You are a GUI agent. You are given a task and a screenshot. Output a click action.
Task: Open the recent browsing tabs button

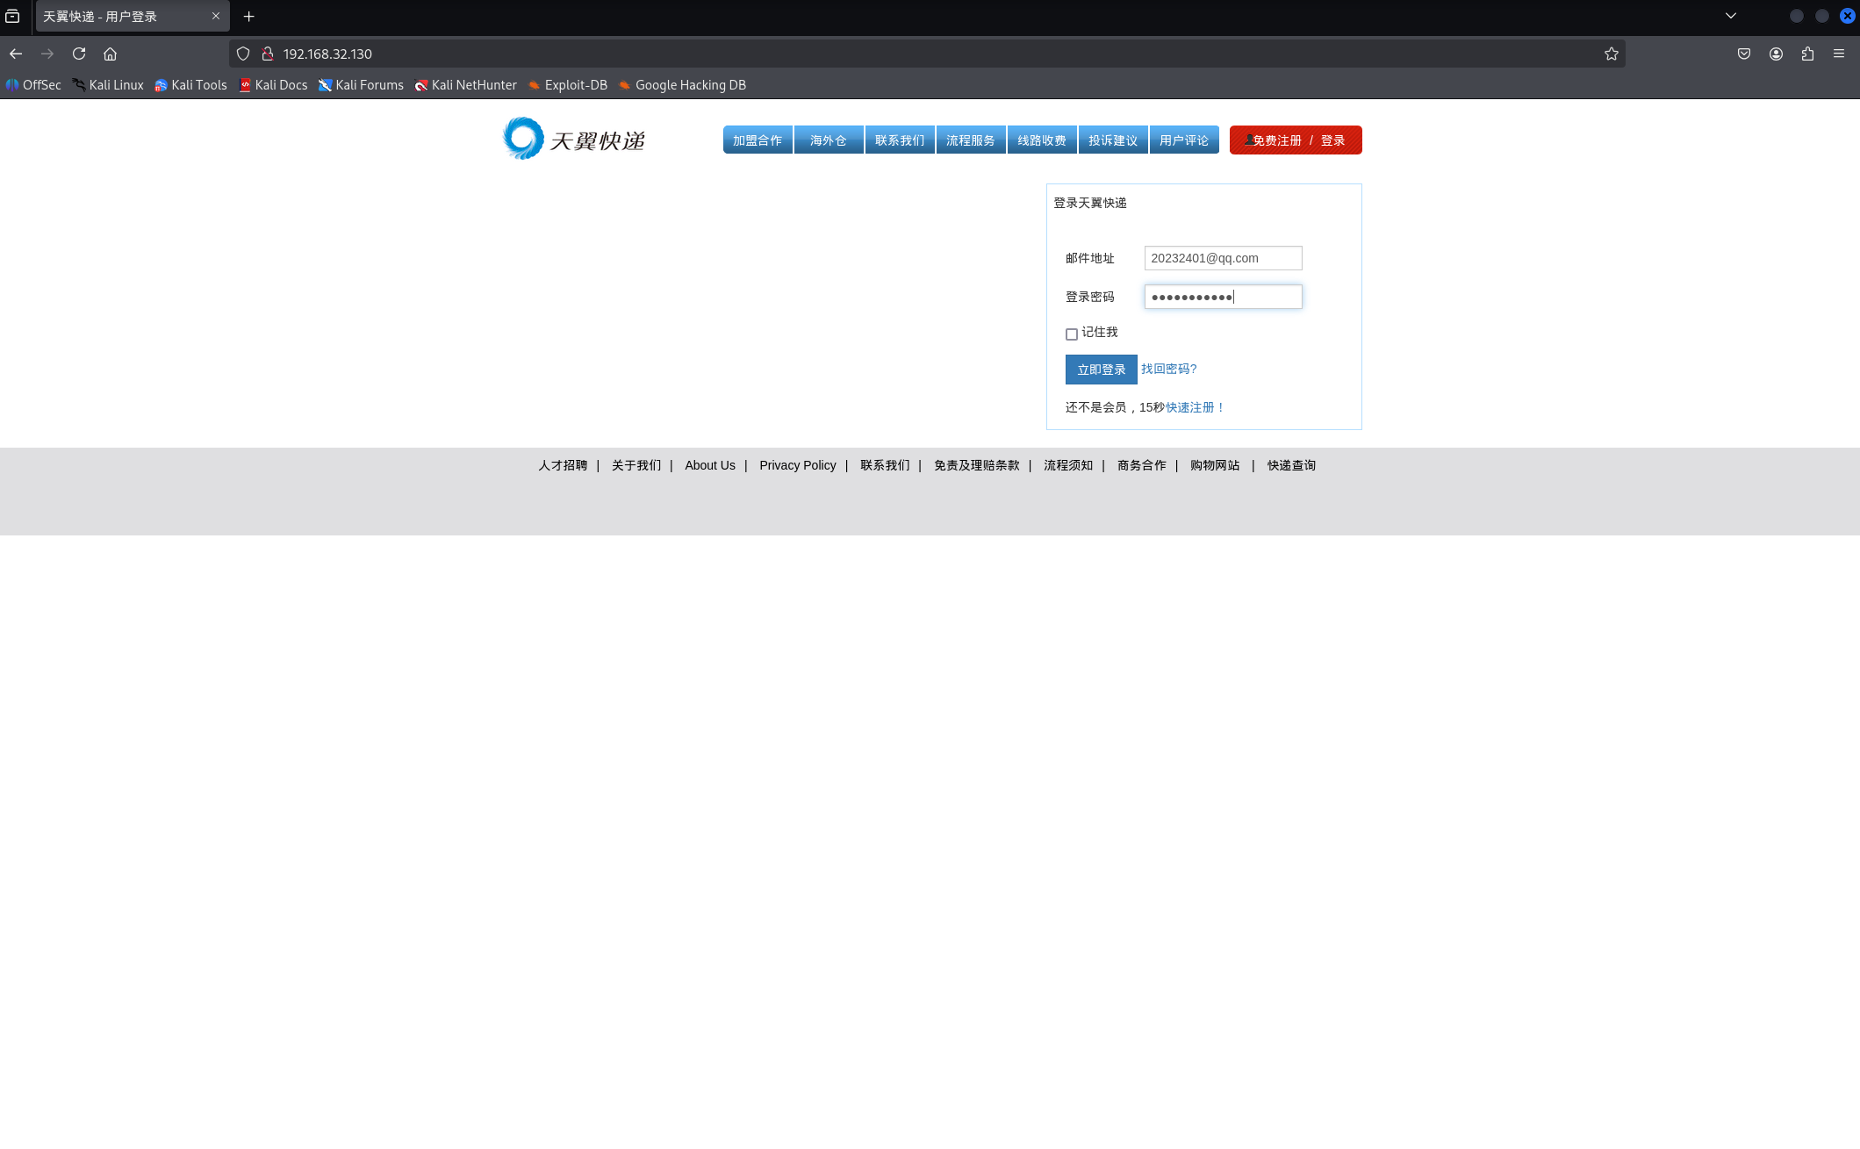pos(12,16)
